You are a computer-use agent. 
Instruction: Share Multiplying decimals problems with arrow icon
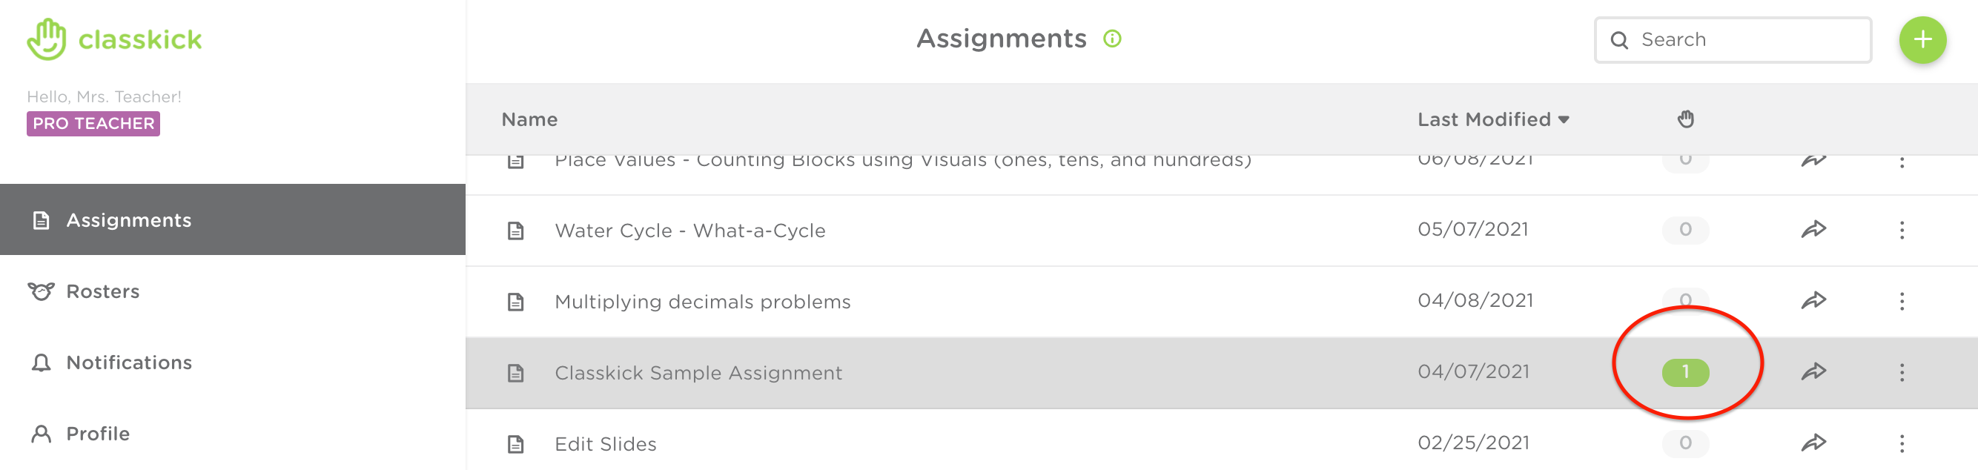(x=1813, y=301)
